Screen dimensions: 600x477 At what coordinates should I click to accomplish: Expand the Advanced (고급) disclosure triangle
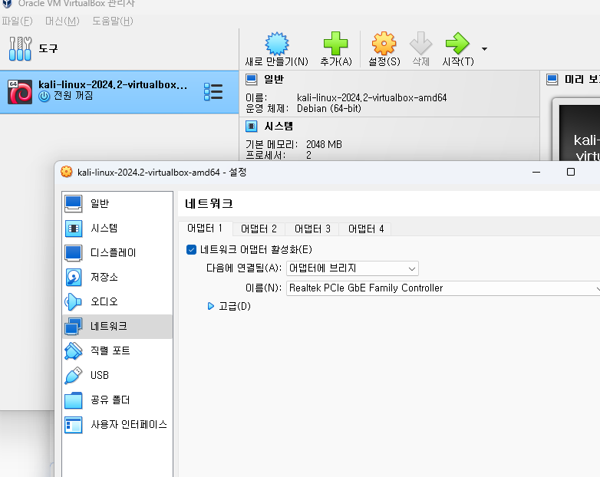(x=210, y=306)
